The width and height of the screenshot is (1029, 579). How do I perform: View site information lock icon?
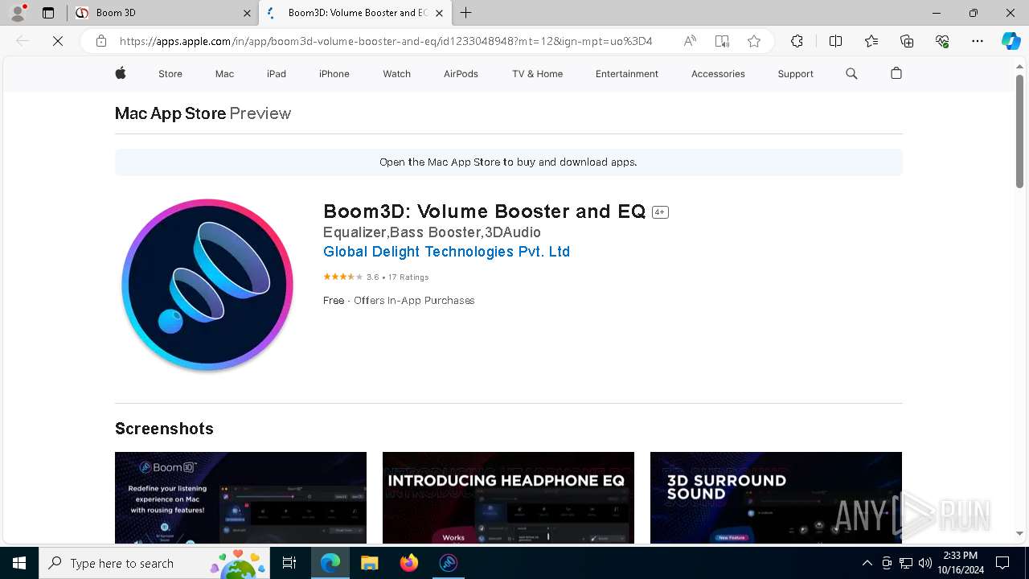[x=101, y=41]
